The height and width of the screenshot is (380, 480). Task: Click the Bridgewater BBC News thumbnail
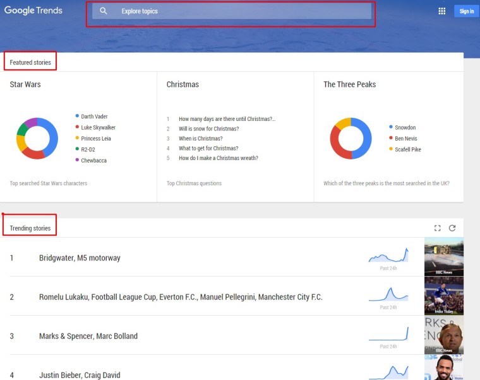[x=443, y=257]
